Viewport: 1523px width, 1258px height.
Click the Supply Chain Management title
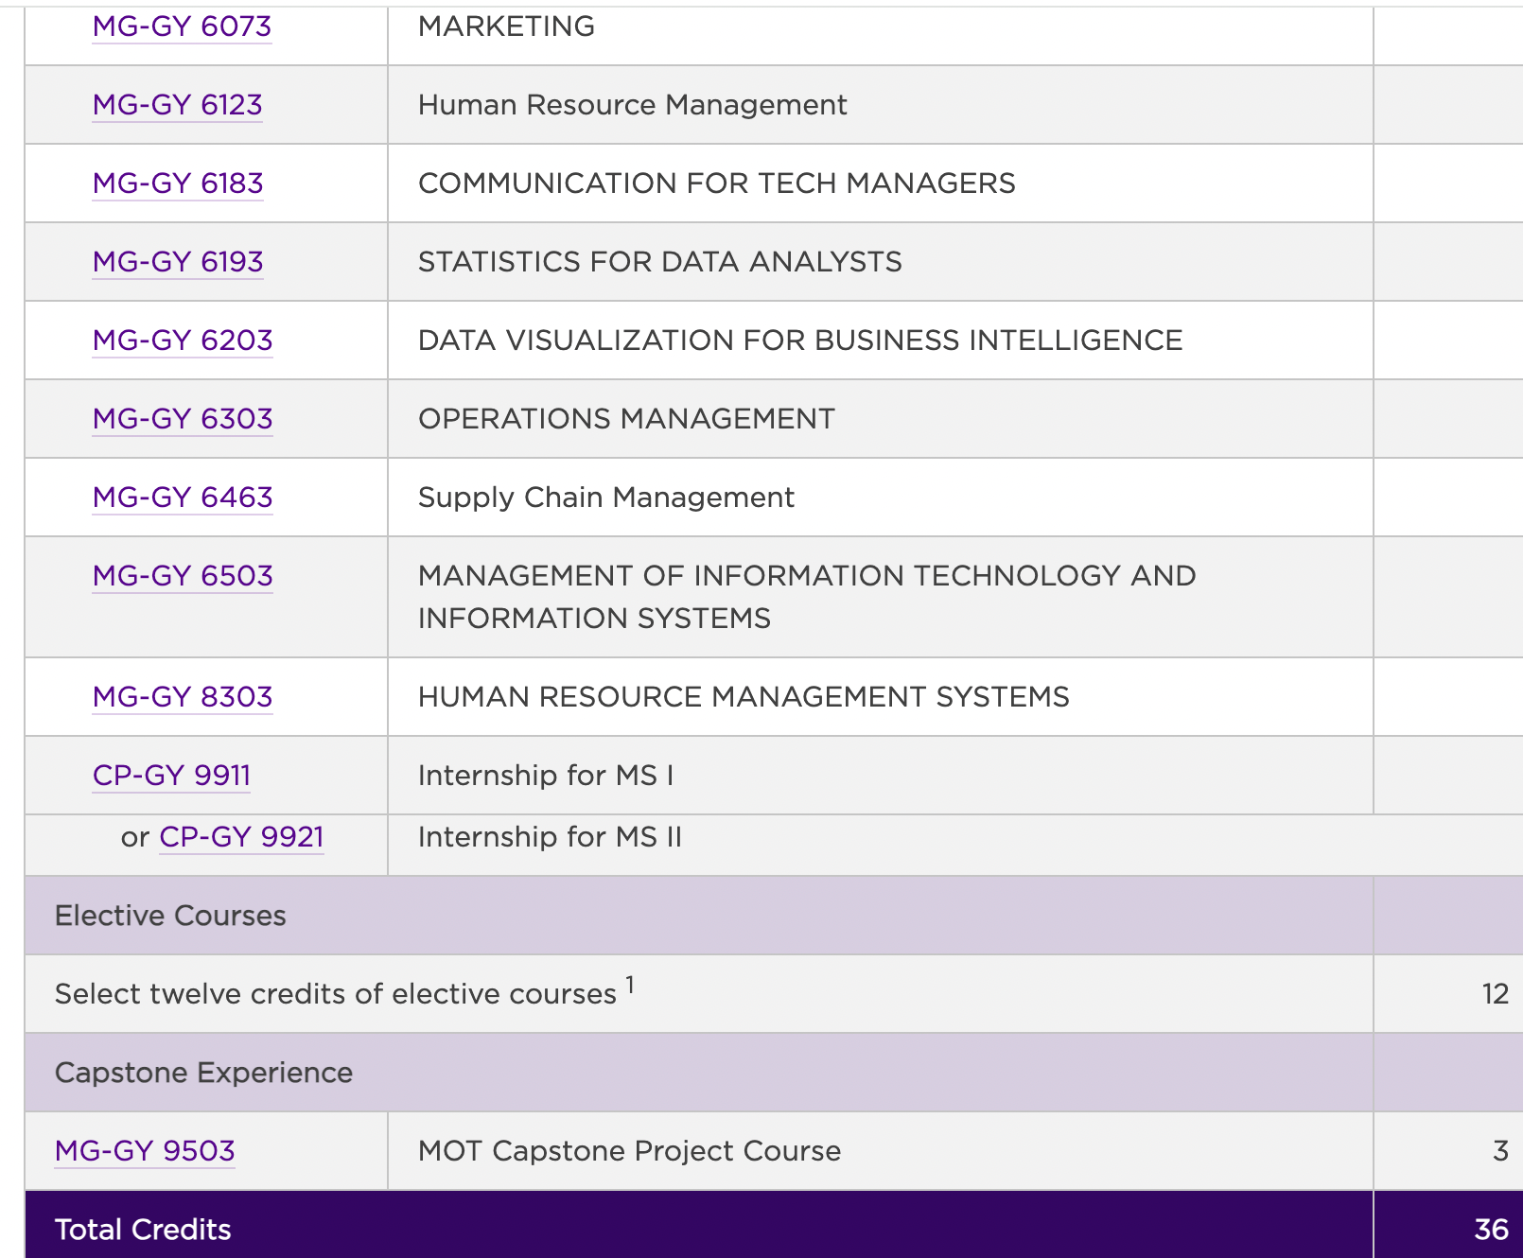point(605,498)
